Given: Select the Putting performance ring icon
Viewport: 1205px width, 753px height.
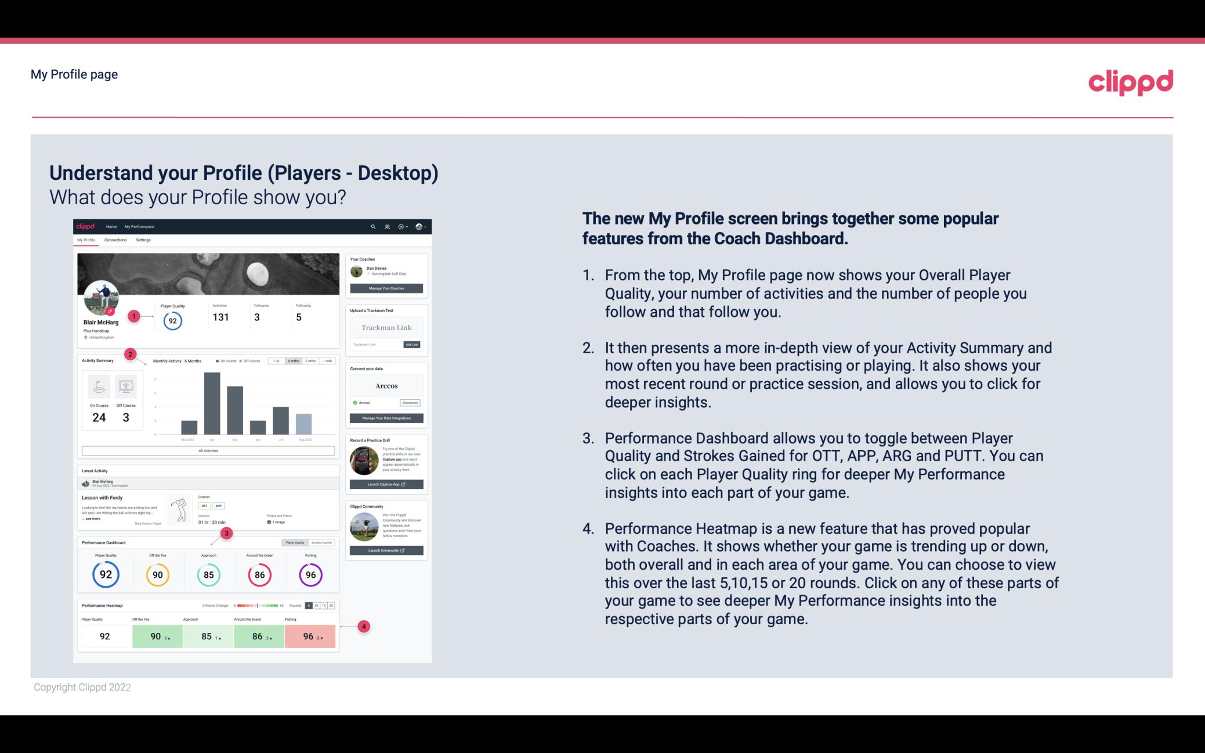Looking at the screenshot, I should [310, 575].
